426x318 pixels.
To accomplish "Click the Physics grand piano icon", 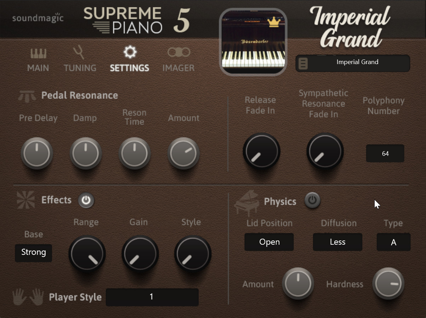I will coord(247,203).
